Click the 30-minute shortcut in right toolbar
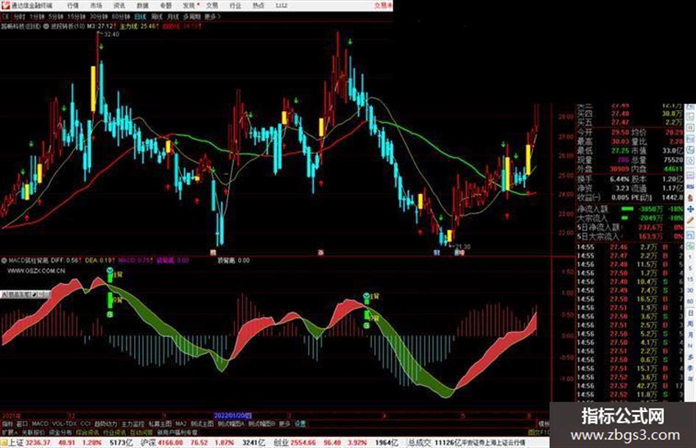Image resolution: width=696 pixels, height=448 pixels. 690,291
